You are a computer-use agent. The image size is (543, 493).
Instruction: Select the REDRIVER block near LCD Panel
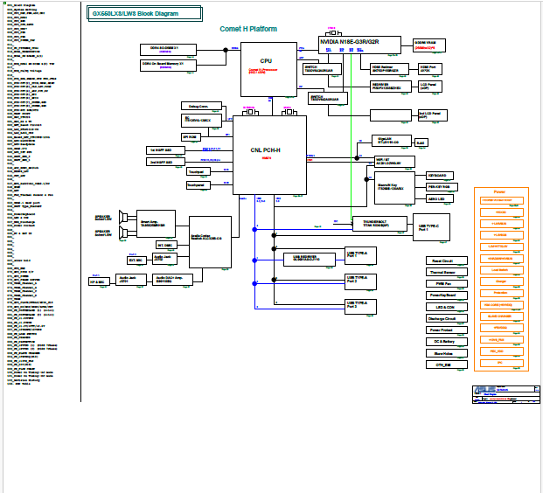tap(391, 87)
